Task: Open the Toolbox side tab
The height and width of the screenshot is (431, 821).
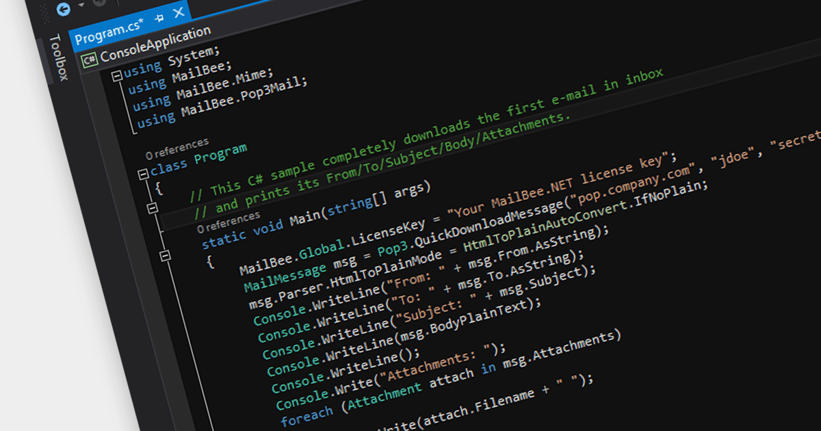Action: tap(60, 57)
